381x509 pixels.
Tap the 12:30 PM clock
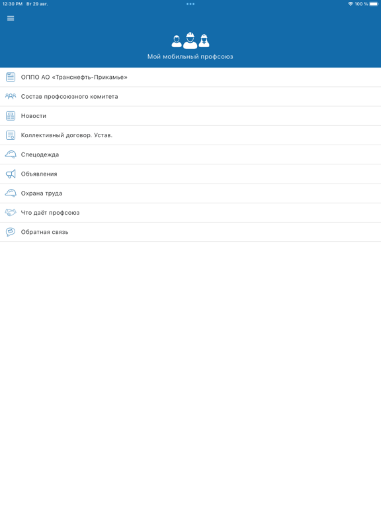(13, 4)
